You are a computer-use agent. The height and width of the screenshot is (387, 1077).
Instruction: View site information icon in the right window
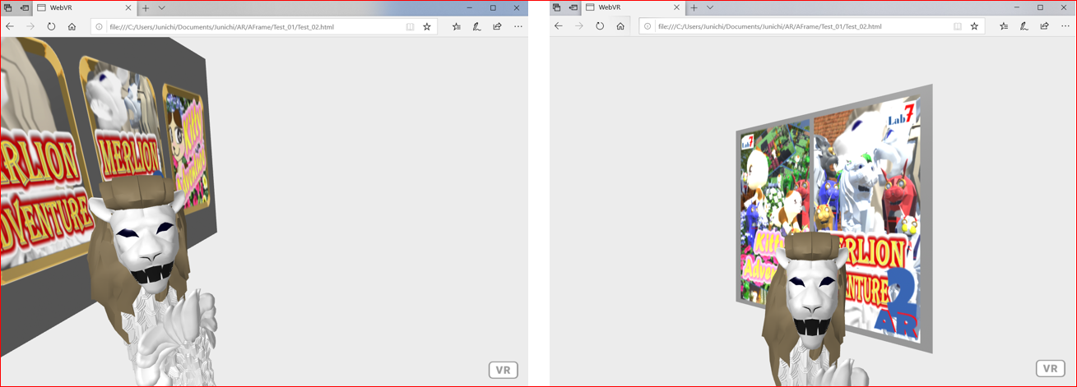(648, 27)
